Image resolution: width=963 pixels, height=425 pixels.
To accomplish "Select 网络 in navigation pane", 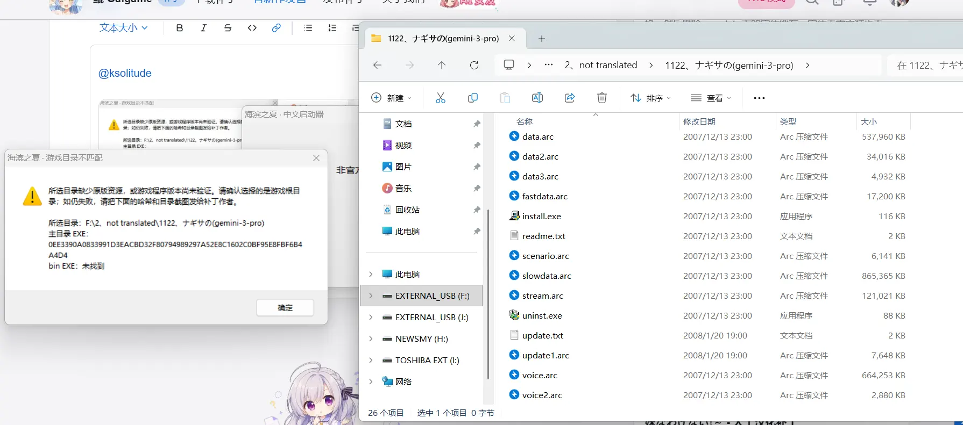I will (403, 382).
